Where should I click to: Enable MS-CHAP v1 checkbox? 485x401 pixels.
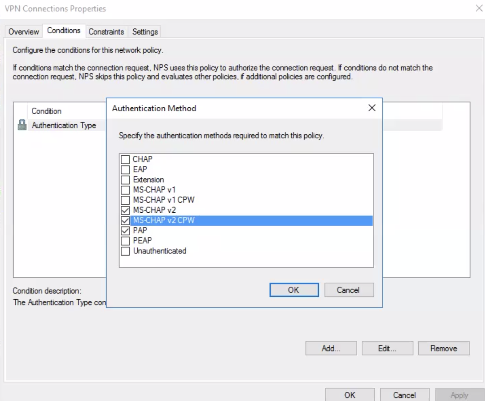[x=126, y=190]
